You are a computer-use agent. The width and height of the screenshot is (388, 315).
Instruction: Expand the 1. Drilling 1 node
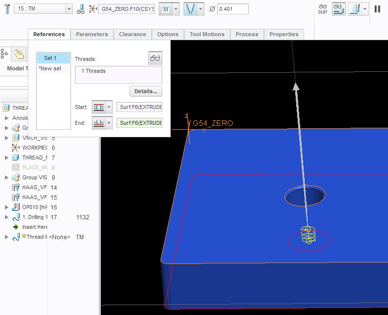[6, 217]
